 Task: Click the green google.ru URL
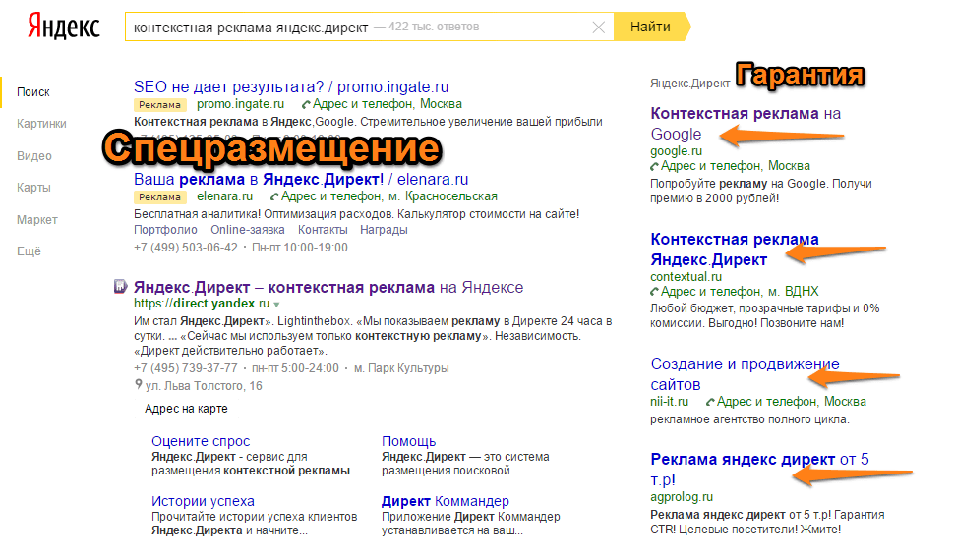click(x=676, y=151)
